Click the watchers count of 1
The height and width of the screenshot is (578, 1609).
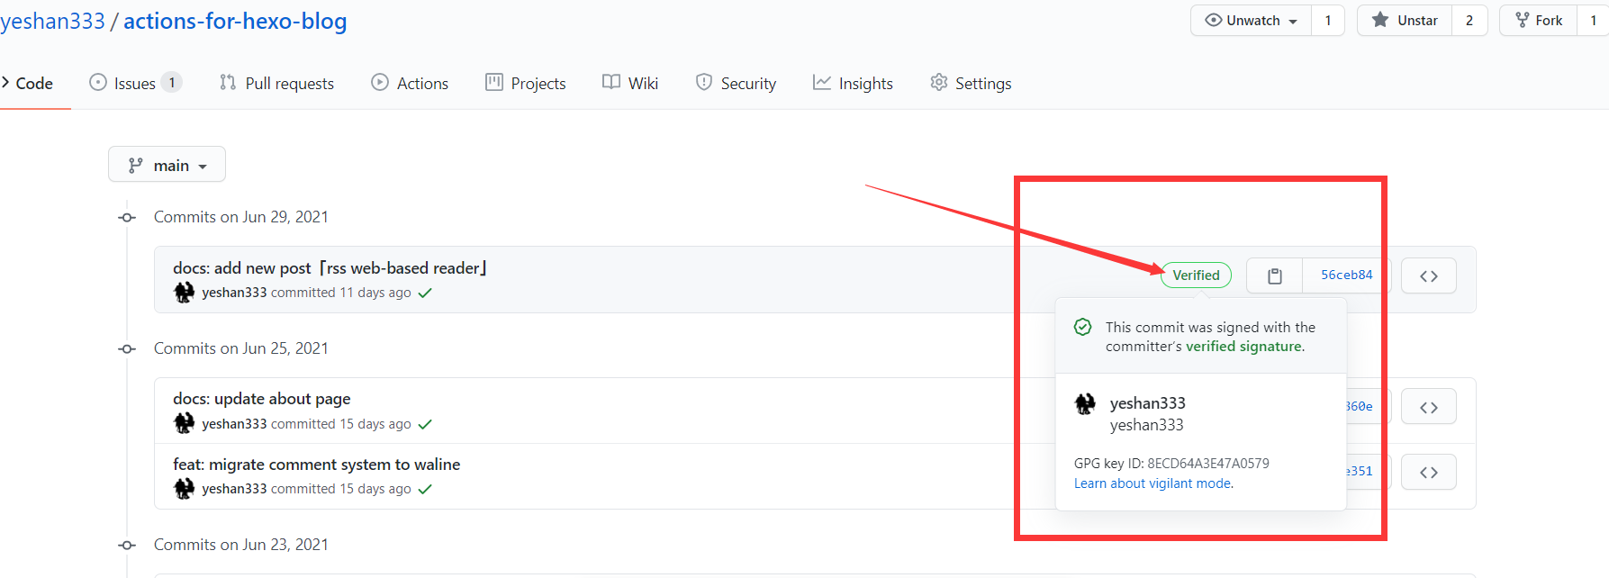point(1328,21)
